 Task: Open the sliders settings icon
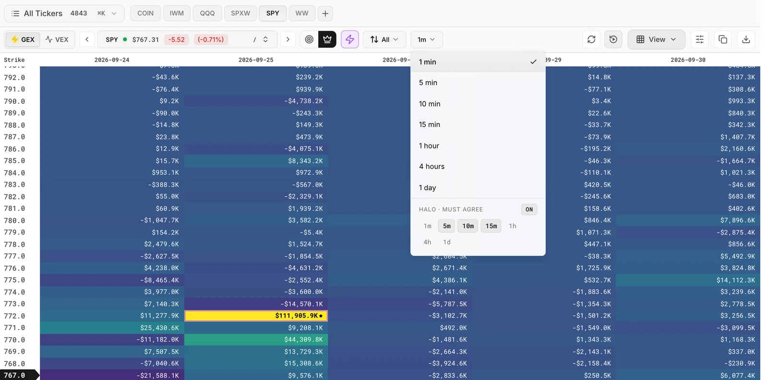700,39
